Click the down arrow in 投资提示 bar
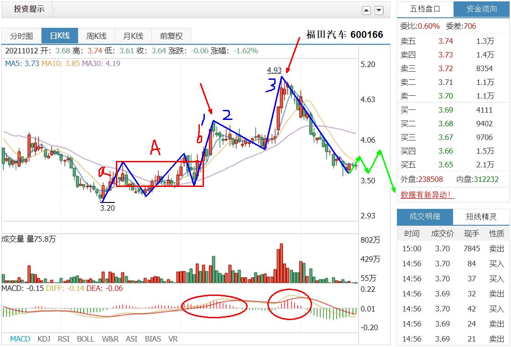Screen dimensions: 511x347 (379, 10)
